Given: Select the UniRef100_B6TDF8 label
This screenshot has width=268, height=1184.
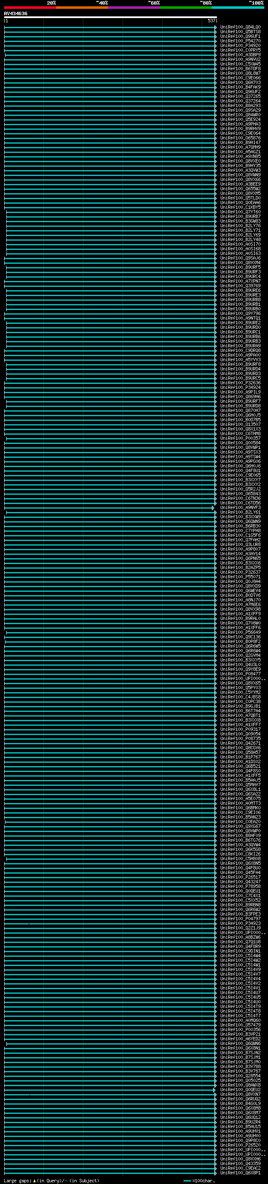Looking at the screenshot, I should click(x=240, y=68).
